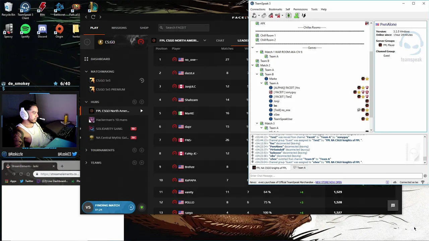The width and height of the screenshot is (429, 241).
Task: Collapse the Match 2 channel tree
Action: coord(252,65)
